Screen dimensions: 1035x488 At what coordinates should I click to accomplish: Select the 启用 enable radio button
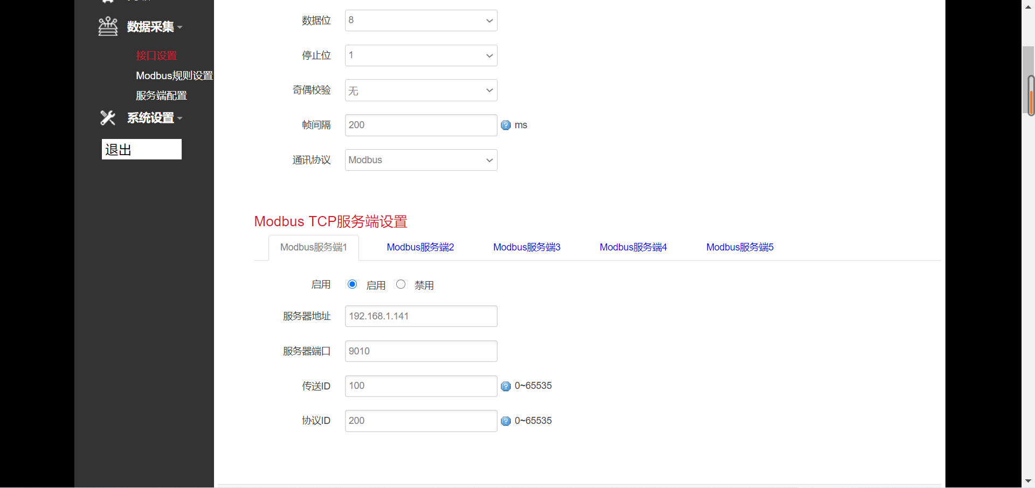(x=352, y=284)
